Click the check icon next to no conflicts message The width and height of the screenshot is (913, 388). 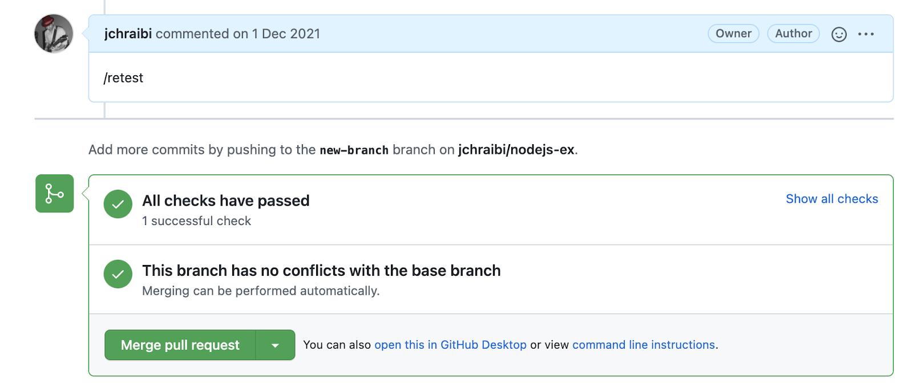tap(118, 274)
